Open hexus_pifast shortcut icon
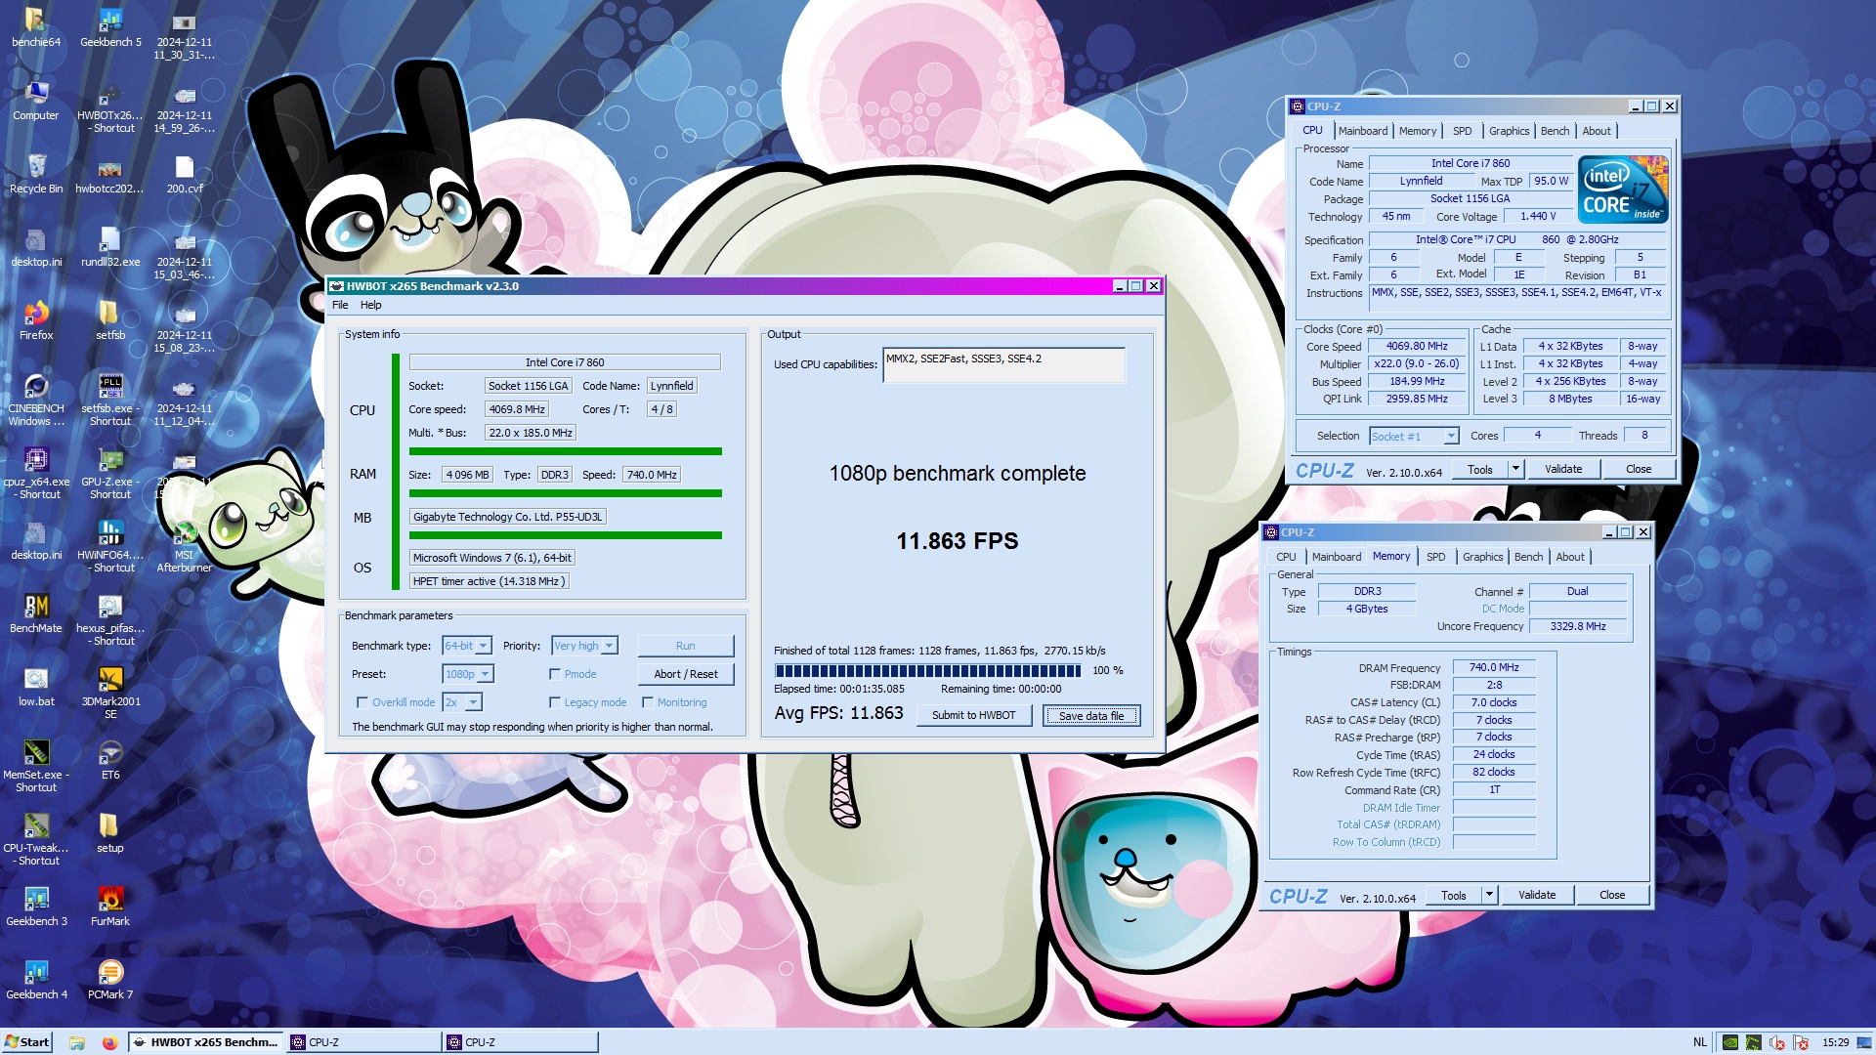Viewport: 1876px width, 1055px height. tap(110, 619)
